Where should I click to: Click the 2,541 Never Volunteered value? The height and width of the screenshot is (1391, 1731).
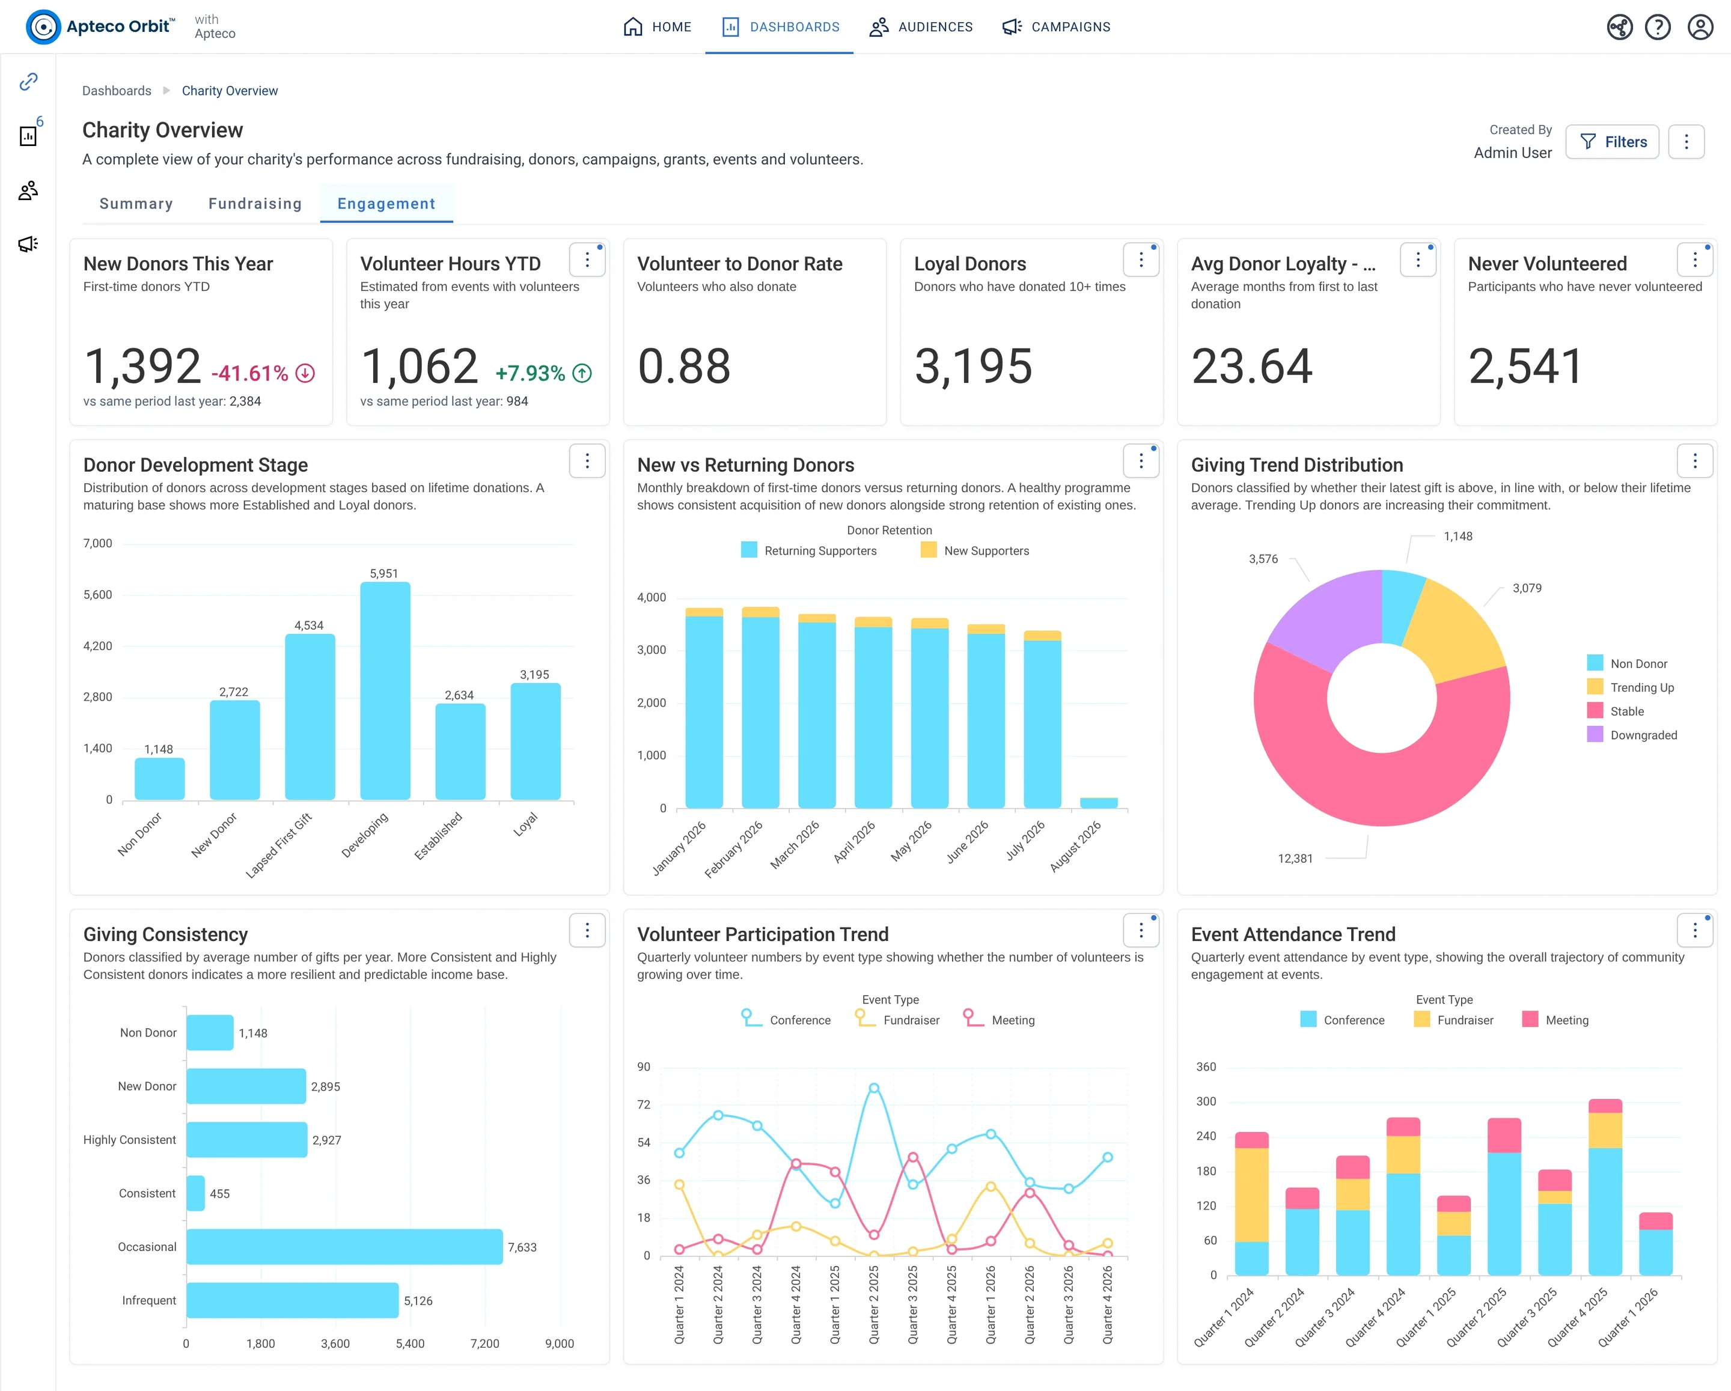point(1525,366)
